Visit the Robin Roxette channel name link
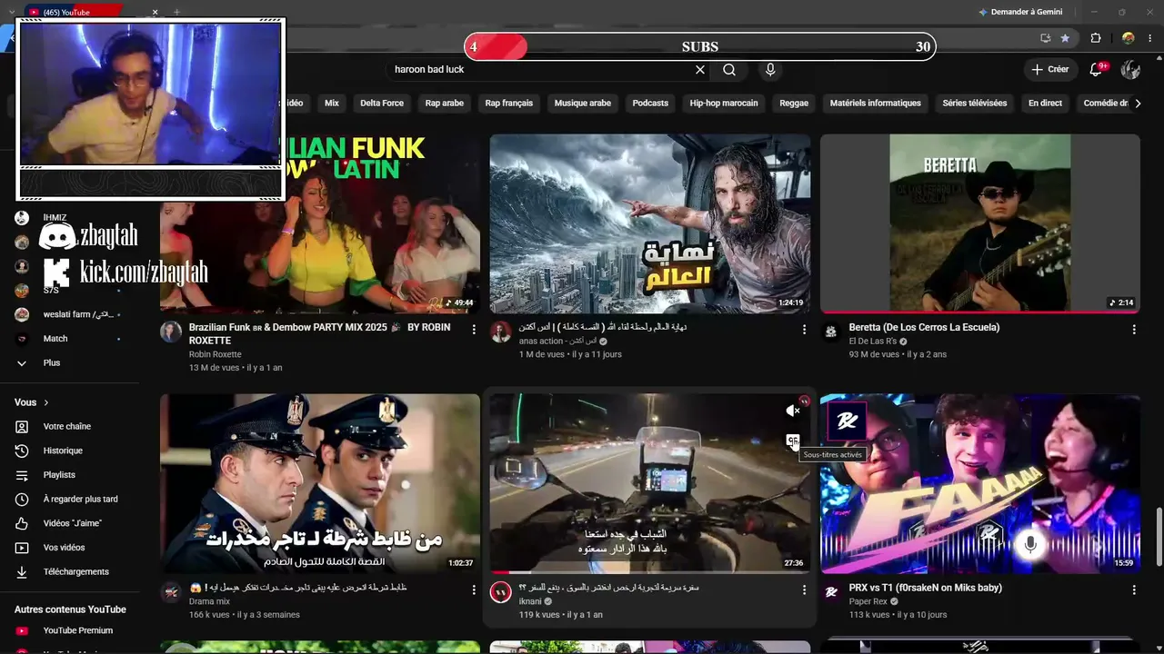This screenshot has width=1164, height=654. (216, 354)
